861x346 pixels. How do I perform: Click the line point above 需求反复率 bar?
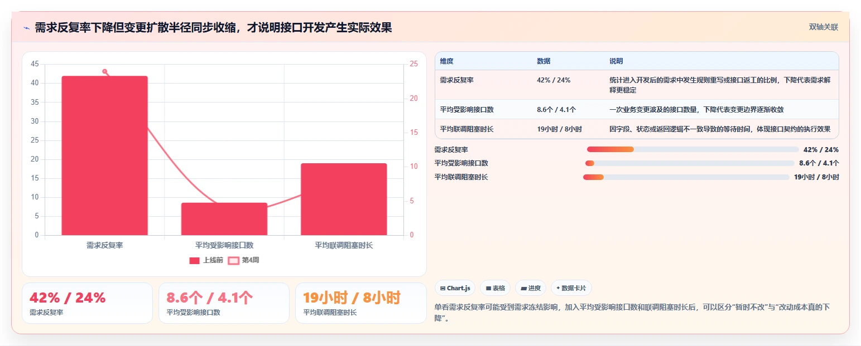click(x=104, y=71)
